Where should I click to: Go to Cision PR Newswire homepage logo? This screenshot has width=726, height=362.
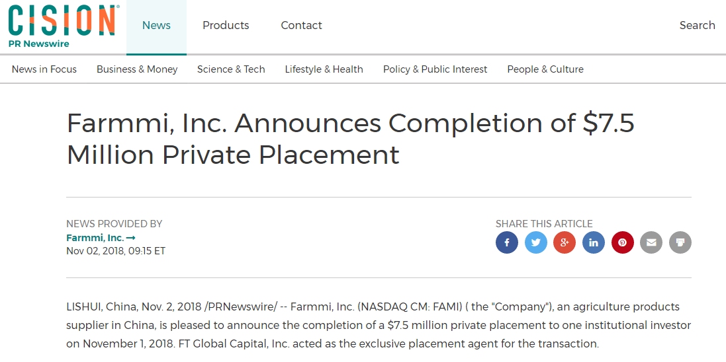click(x=62, y=26)
